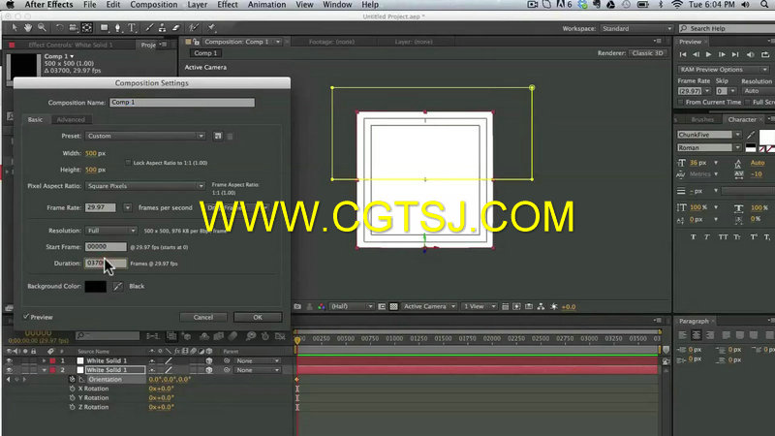Enable the From Current Time checkbox
This screenshot has width=775, height=436.
tap(681, 102)
